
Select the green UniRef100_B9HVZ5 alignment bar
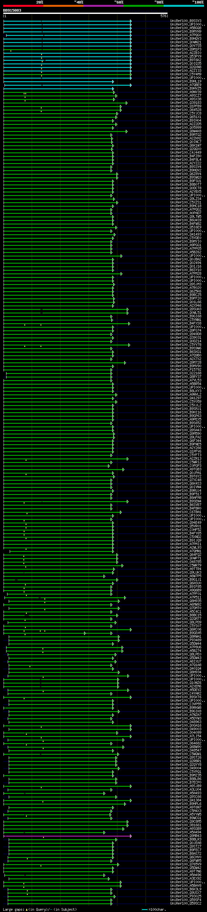(x=58, y=89)
